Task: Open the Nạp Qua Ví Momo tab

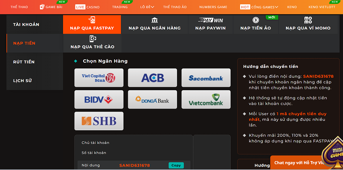Action: click(308, 24)
